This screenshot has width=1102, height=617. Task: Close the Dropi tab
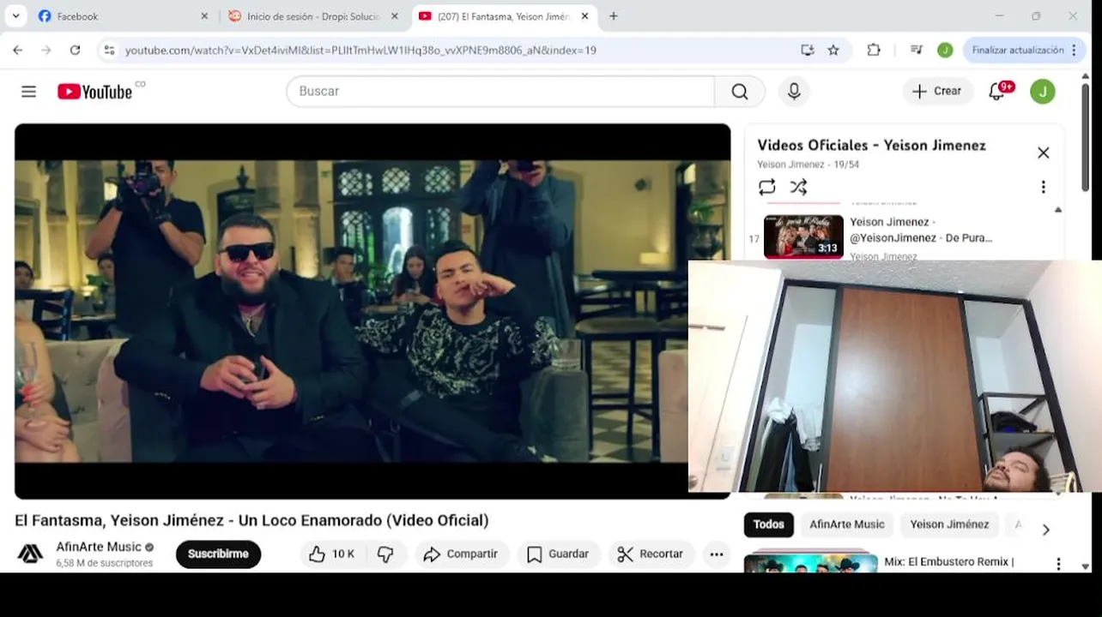coord(395,16)
